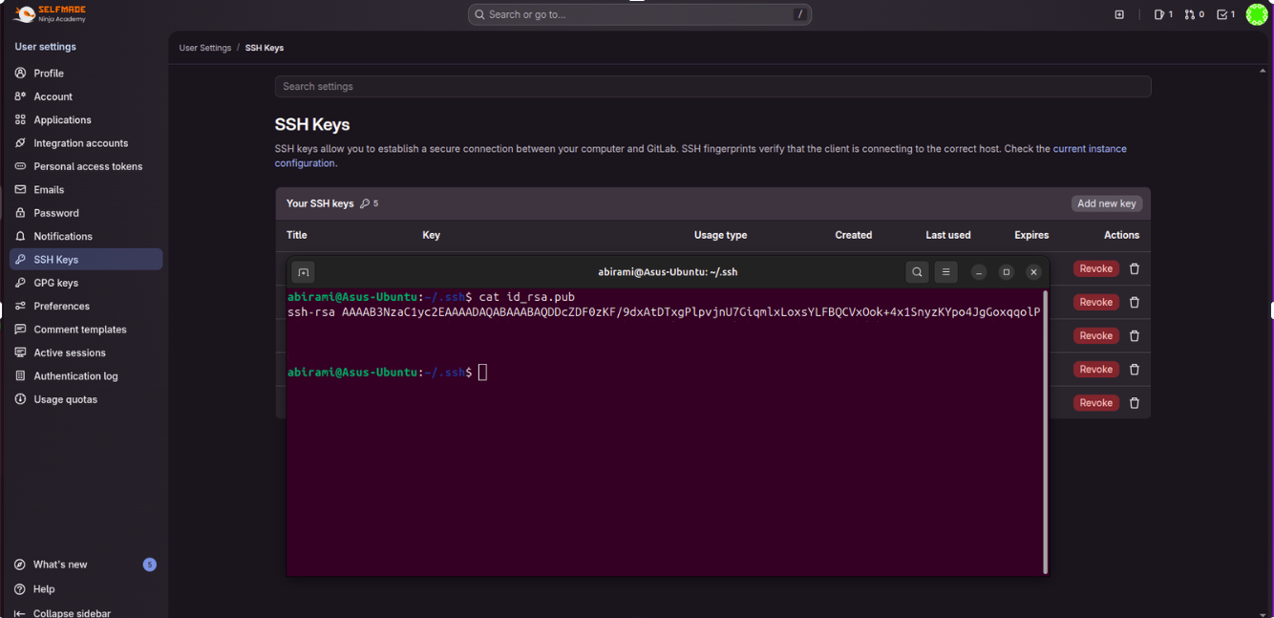1274x618 pixels.
Task: Click the terminal vertical scrollbar
Action: pyautogui.click(x=1045, y=430)
